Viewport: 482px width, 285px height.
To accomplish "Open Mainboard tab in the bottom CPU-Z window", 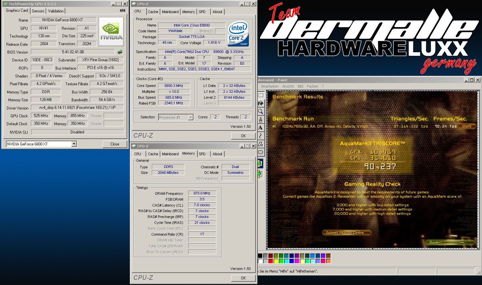I will (x=170, y=154).
